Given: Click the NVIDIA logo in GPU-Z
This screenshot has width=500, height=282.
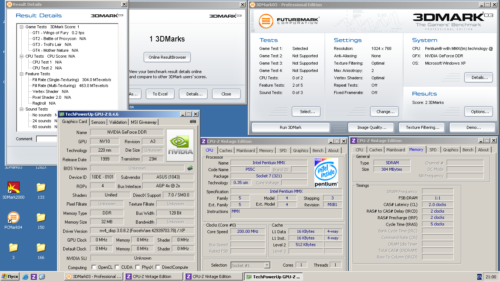Looking at the screenshot, I should pos(180,145).
